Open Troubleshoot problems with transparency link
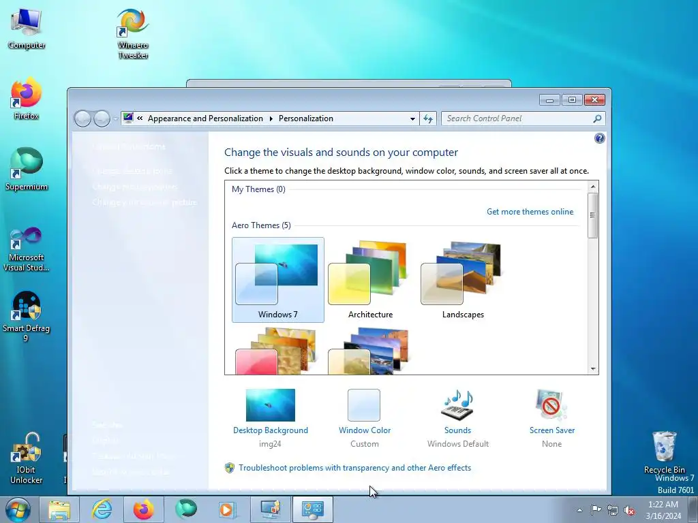698x523 pixels. tap(354, 468)
